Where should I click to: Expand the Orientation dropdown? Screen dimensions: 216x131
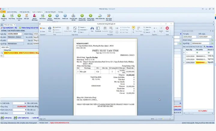[x=83, y=30]
